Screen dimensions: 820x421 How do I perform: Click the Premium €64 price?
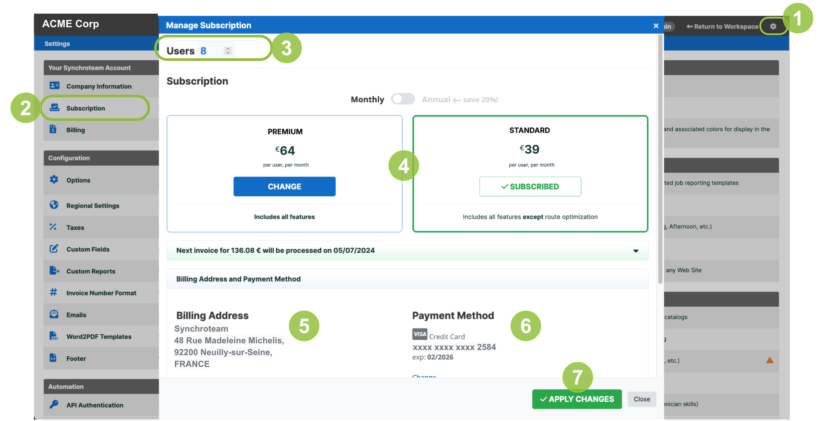click(285, 150)
